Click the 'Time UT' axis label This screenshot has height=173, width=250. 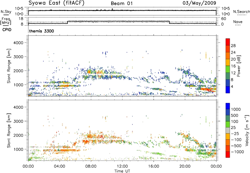122,171
